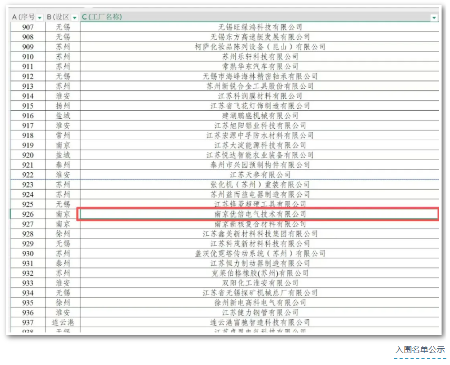
Task: Select region cell 扬州 in row 915
Action: (x=63, y=106)
